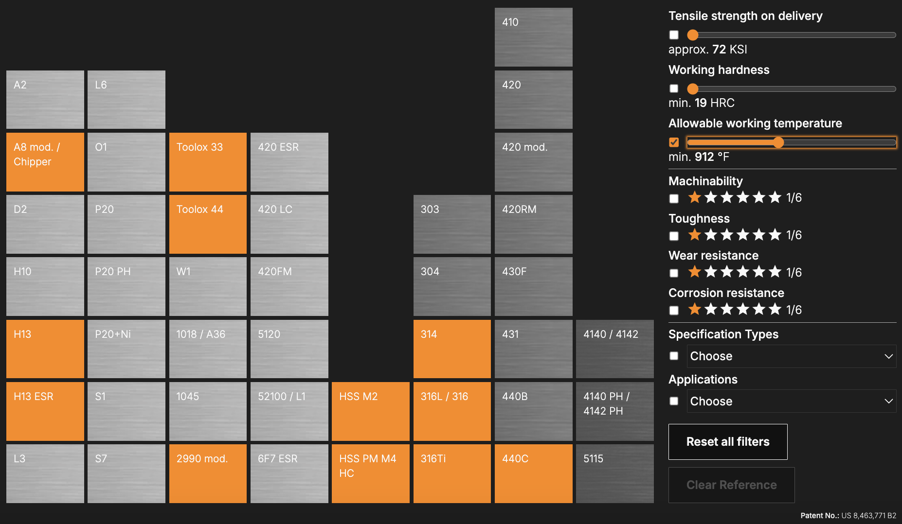Select the 5115 steel tile
Viewport: 902px width, 524px height.
coord(615,473)
